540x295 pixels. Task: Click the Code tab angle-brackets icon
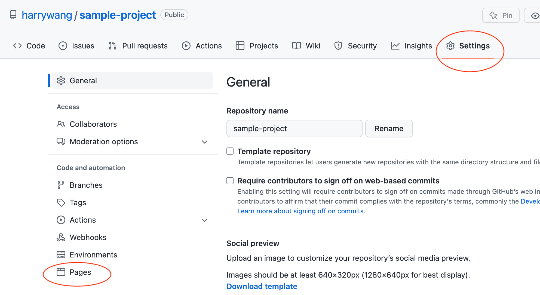(x=17, y=46)
